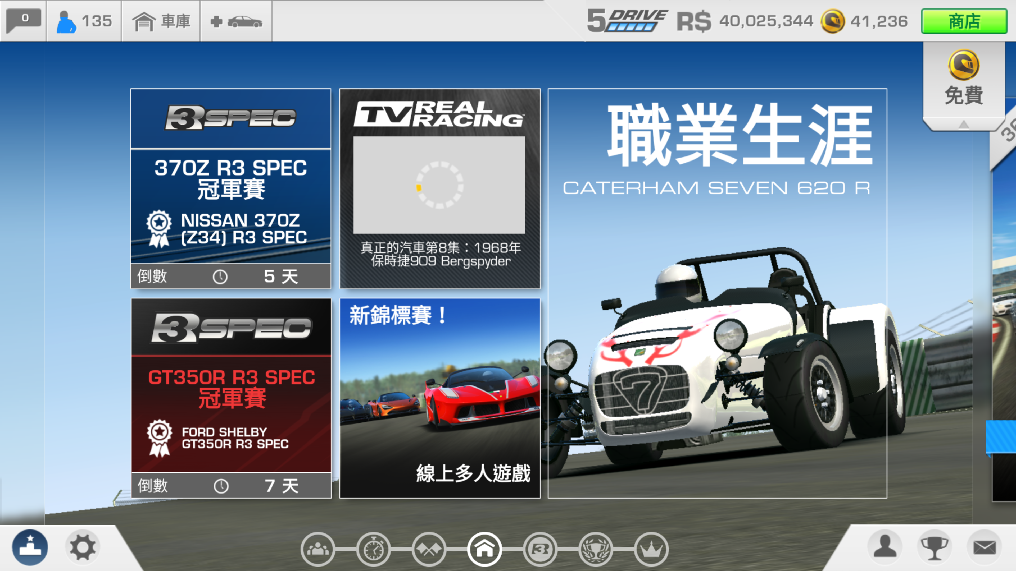Screen dimensions: 1016x571
Task: Tap the 7 天 countdown bar
Action: pos(231,486)
